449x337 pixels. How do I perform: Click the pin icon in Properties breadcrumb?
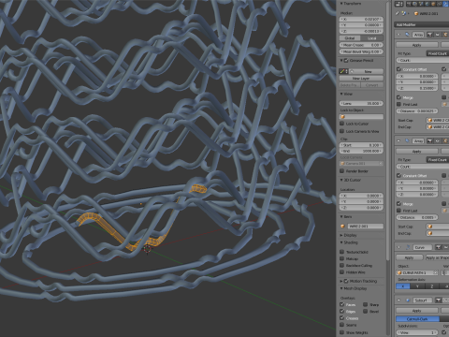pos(398,13)
